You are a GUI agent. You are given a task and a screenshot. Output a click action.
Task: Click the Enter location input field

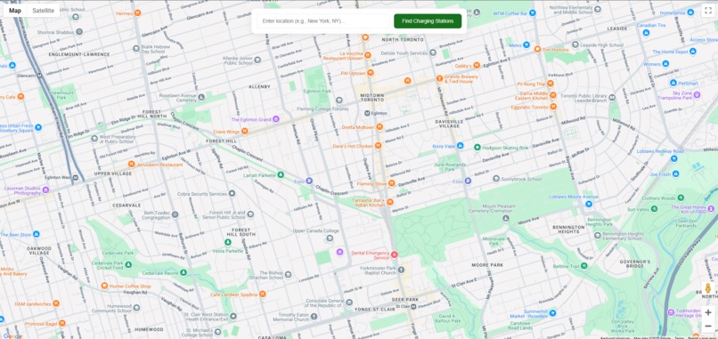click(322, 21)
